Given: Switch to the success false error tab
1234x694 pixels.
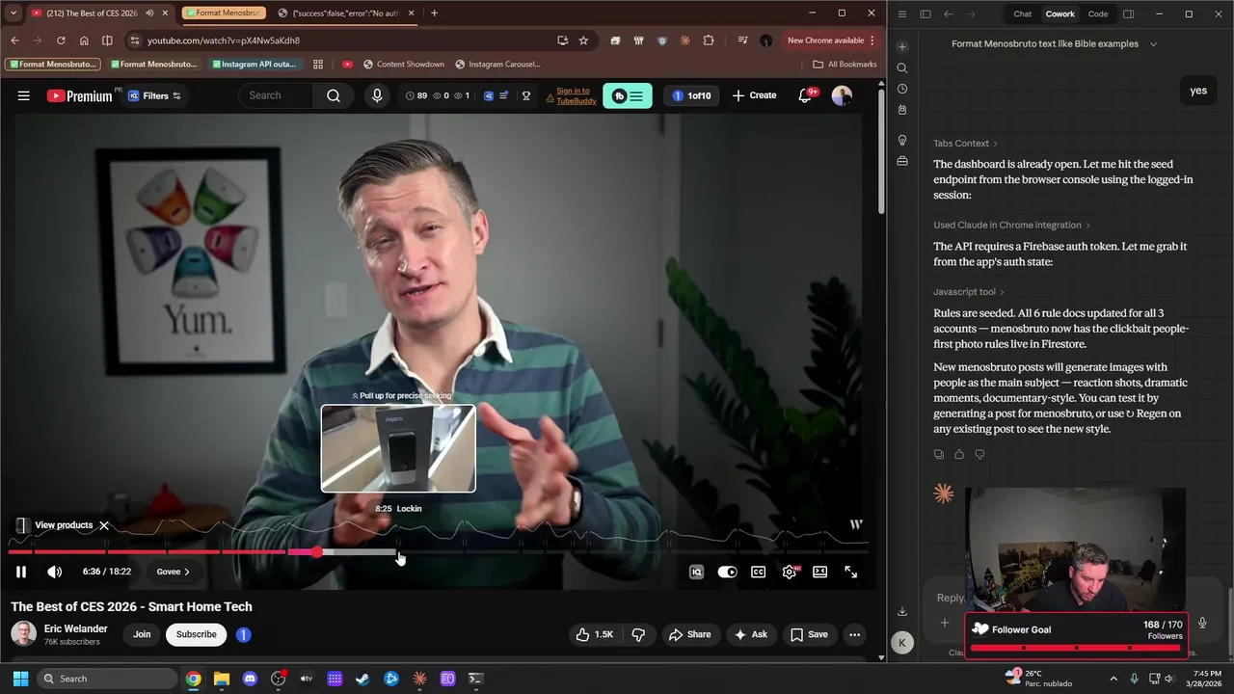Looking at the screenshot, I should [345, 13].
